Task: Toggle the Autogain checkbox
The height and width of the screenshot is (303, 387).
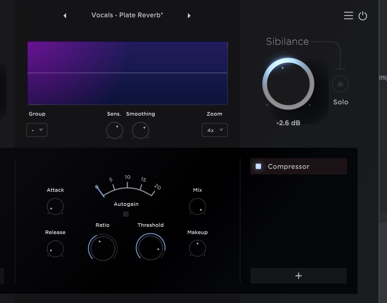Action: point(126,214)
